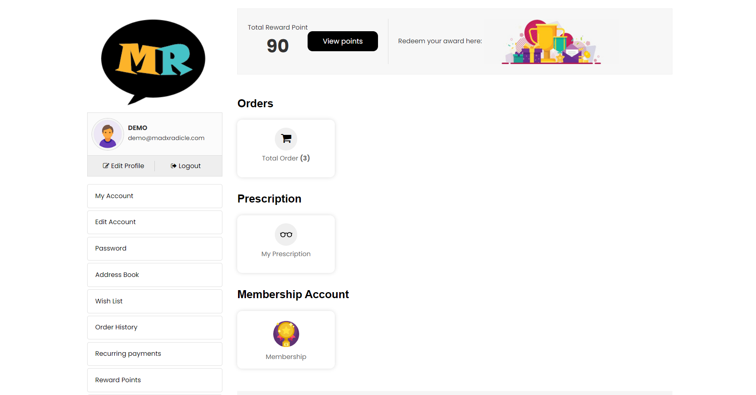
Task: Click the glasses prescription icon
Action: [x=286, y=235]
